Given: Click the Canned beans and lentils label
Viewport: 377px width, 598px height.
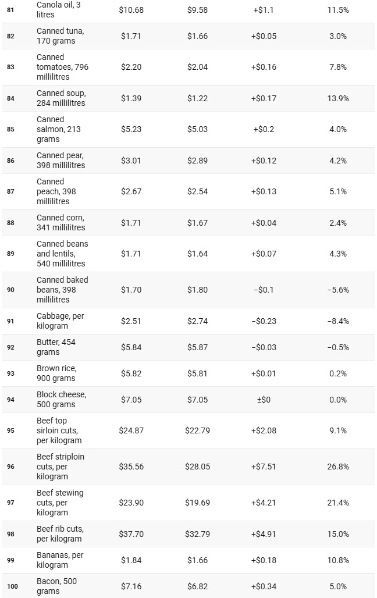Looking at the screenshot, I should pos(62,254).
